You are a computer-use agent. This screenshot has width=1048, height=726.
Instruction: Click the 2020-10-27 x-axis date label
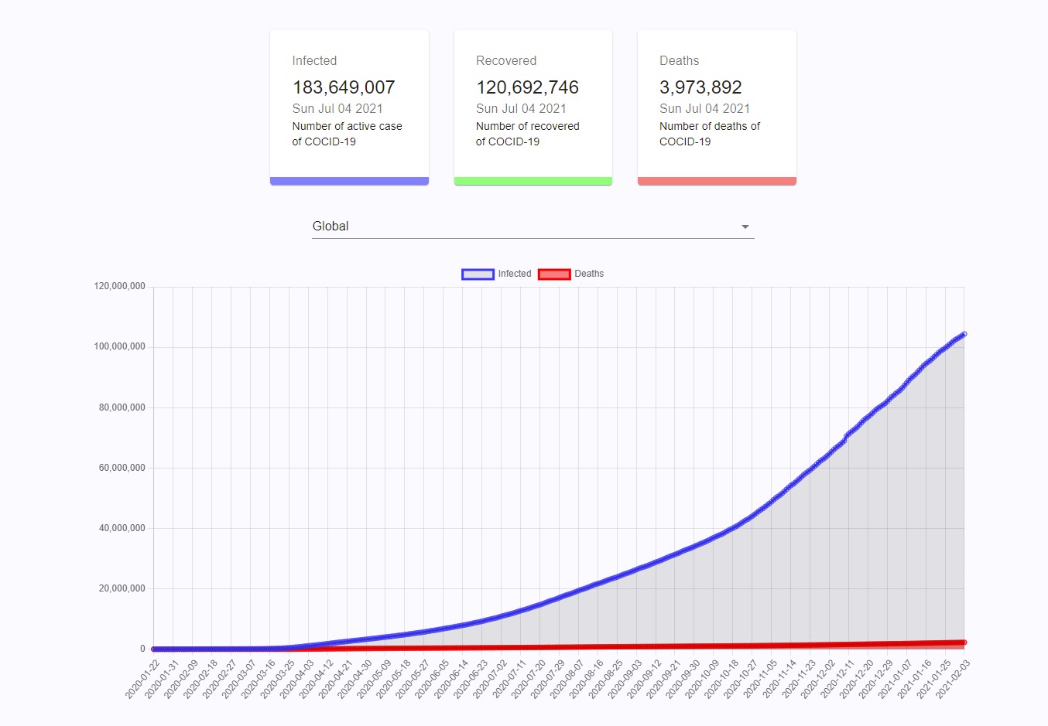click(x=740, y=679)
